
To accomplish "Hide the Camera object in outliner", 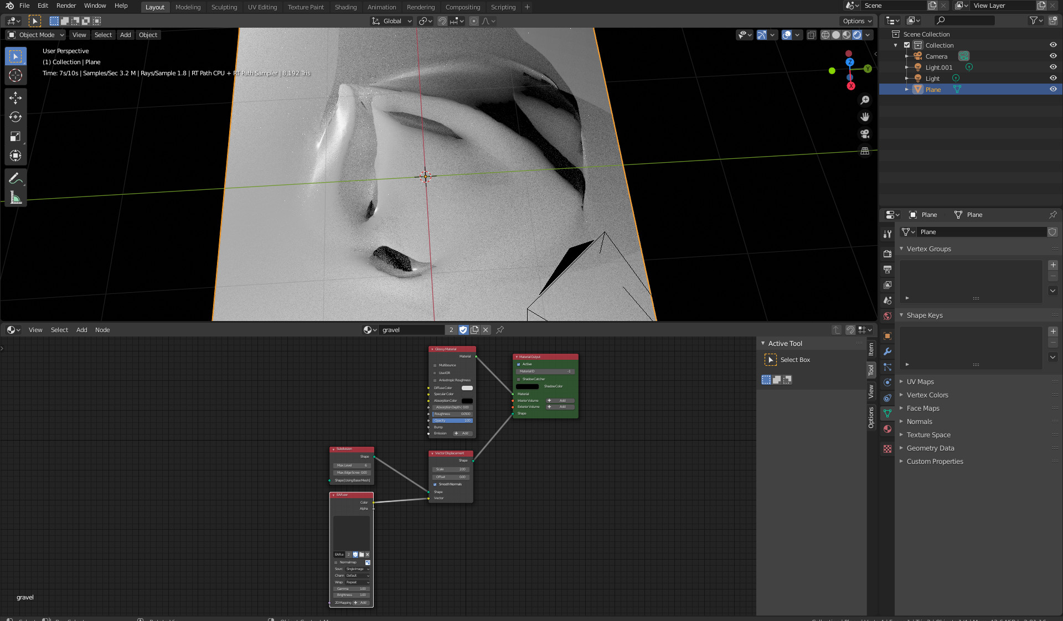I will pyautogui.click(x=1052, y=56).
